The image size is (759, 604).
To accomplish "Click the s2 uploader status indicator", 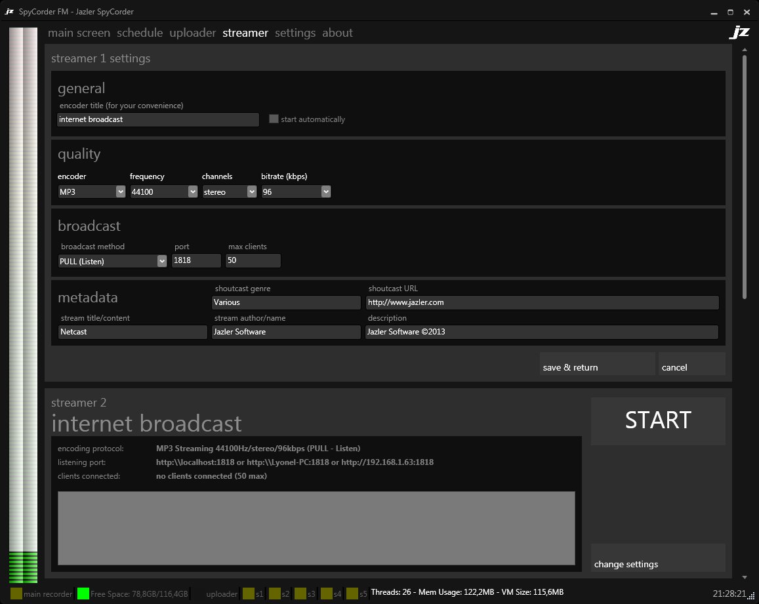I will [x=275, y=594].
